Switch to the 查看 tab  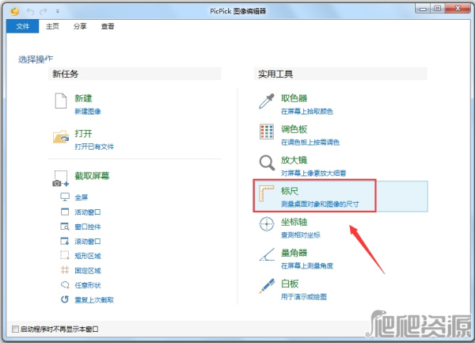[108, 26]
